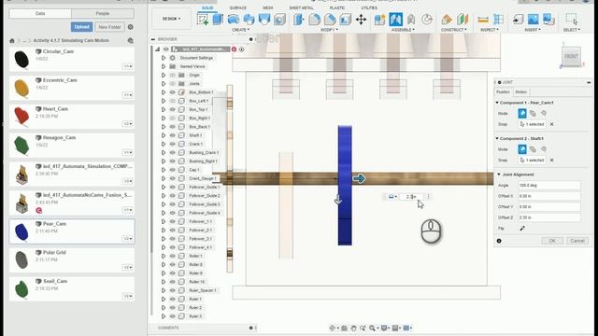Collapse Component 1 - Pear_Cam section
598x336 pixels.
coord(497,103)
